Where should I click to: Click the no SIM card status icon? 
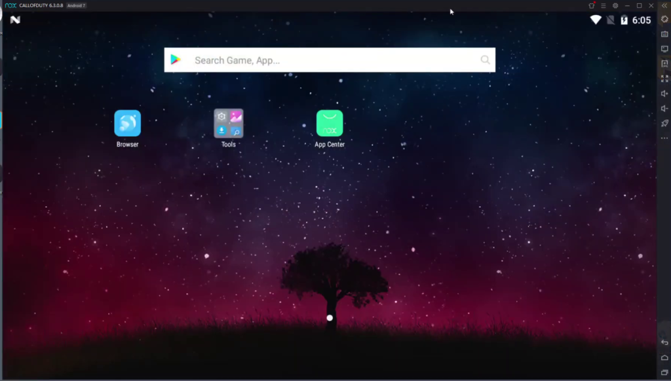pos(611,20)
